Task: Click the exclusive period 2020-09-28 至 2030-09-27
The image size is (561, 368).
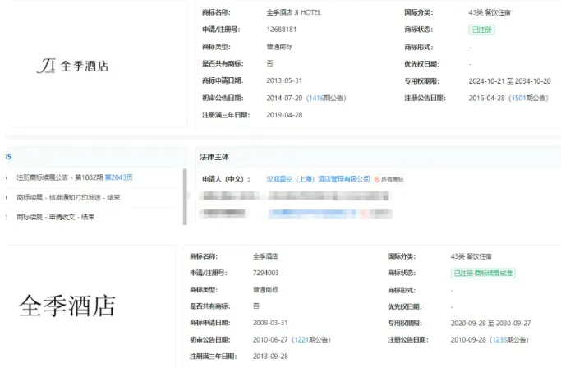Action: click(x=490, y=324)
